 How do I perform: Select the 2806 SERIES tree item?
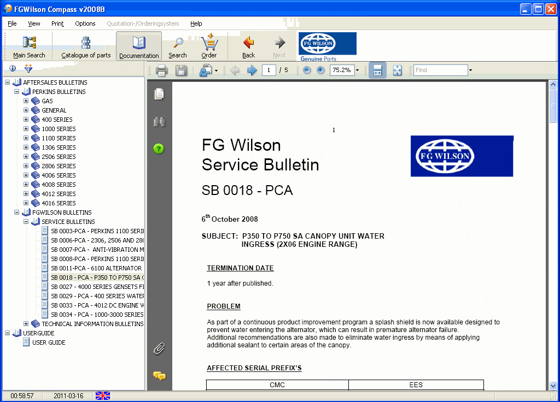tap(59, 166)
